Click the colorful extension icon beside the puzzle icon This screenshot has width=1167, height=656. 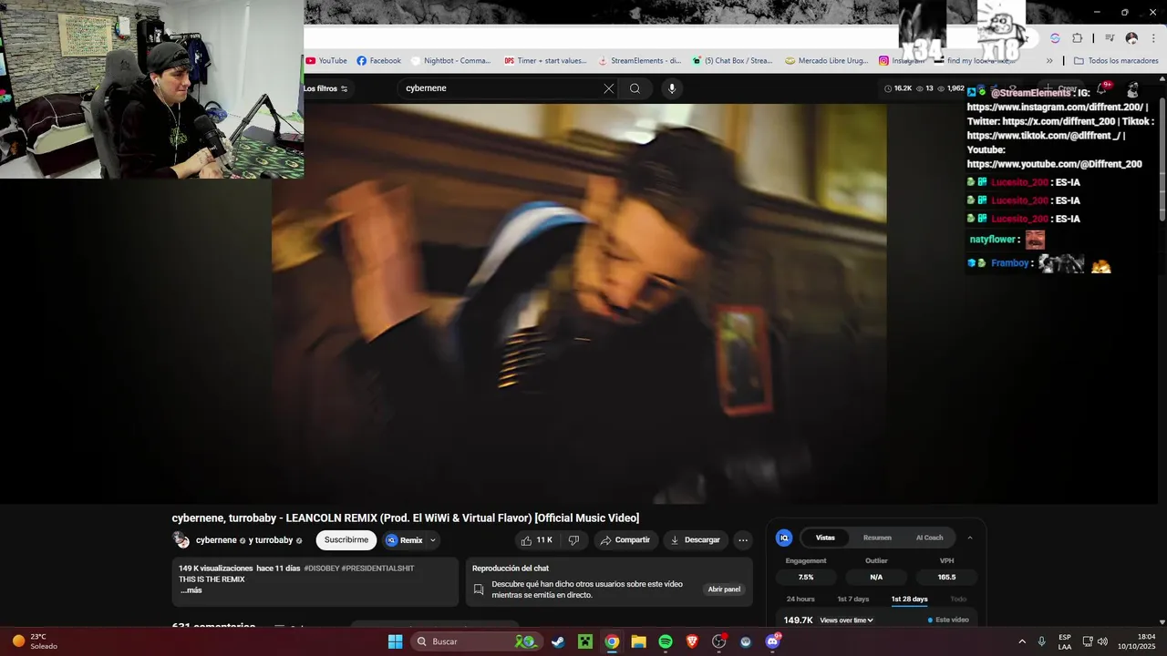1055,38
